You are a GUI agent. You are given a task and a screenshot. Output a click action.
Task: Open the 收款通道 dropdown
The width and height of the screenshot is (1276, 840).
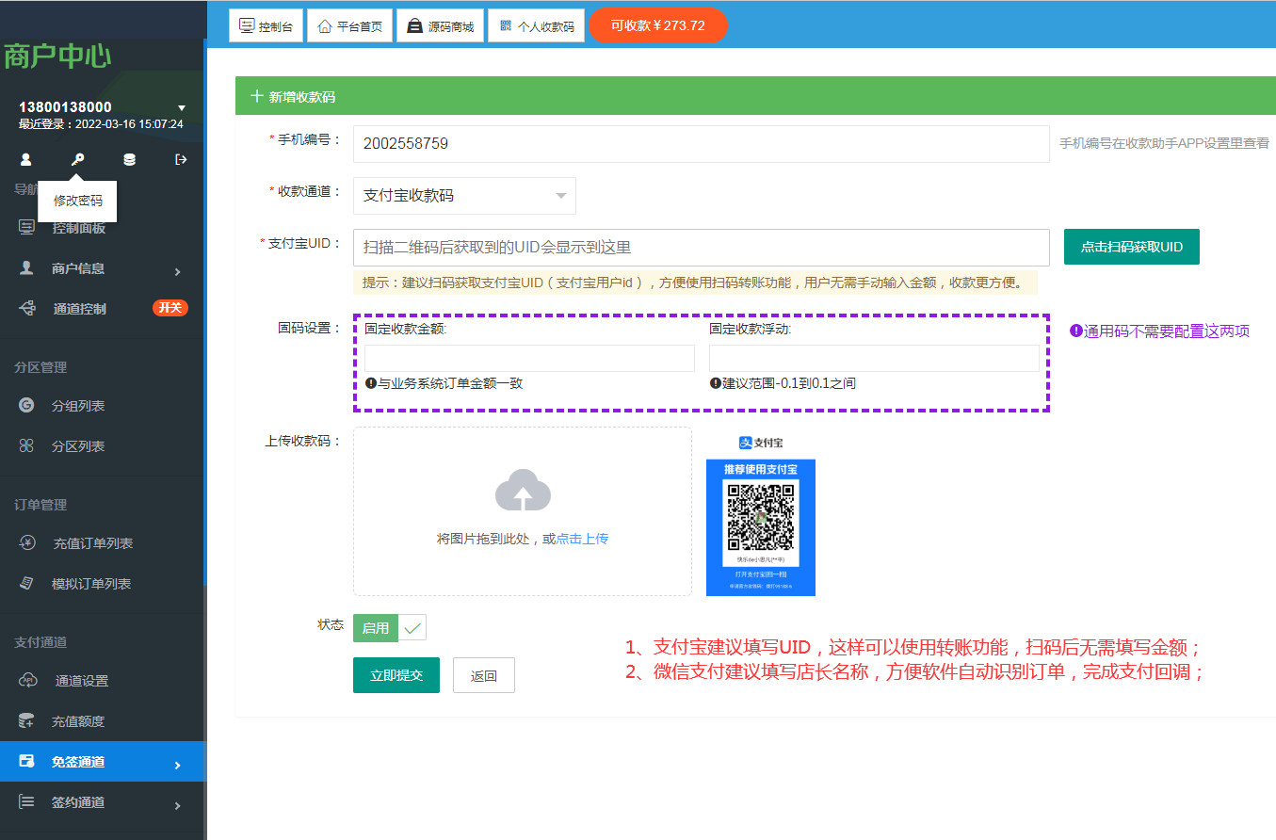tap(464, 196)
